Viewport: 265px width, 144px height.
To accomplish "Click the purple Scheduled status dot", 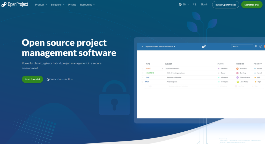I will click(x=219, y=69).
